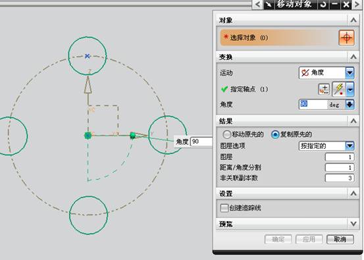This screenshot has height=260, width=364.
Task: Click the 非关联副本数 field
Action: click(x=340, y=178)
